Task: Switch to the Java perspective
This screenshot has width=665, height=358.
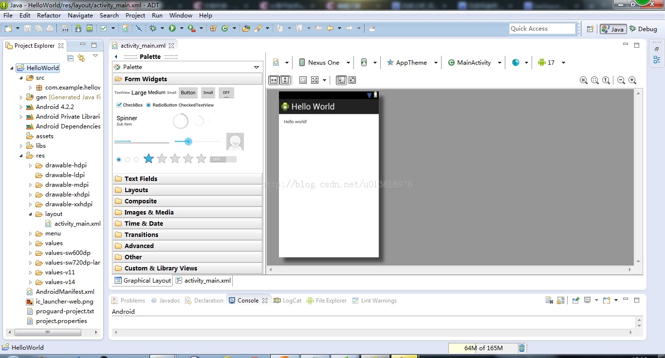Action: 613,29
